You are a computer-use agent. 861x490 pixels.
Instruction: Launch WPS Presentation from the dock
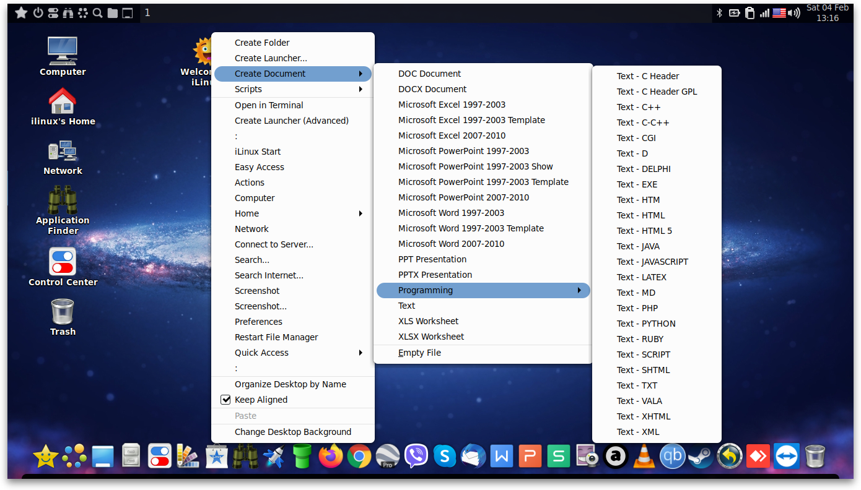coord(530,457)
